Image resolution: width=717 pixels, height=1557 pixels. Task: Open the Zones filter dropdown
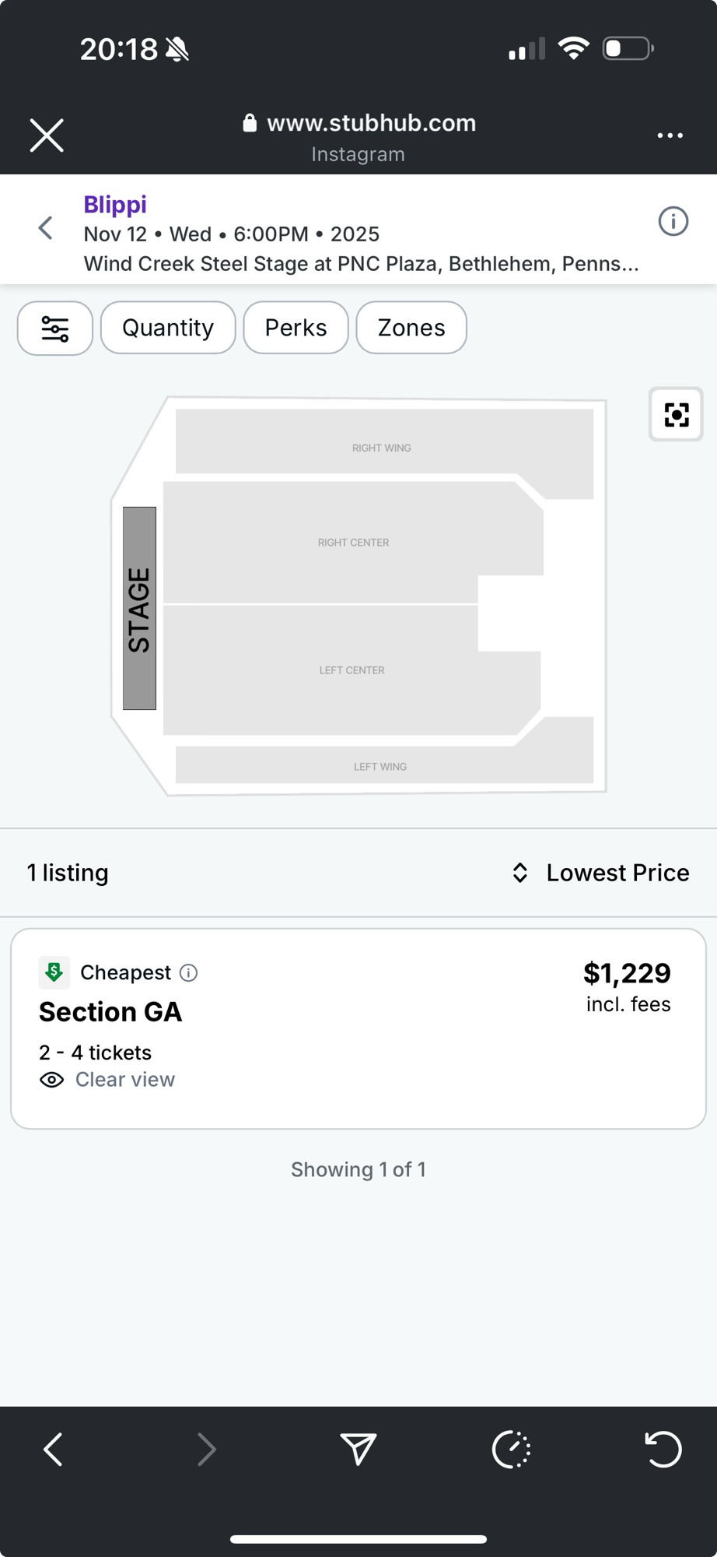tap(411, 328)
